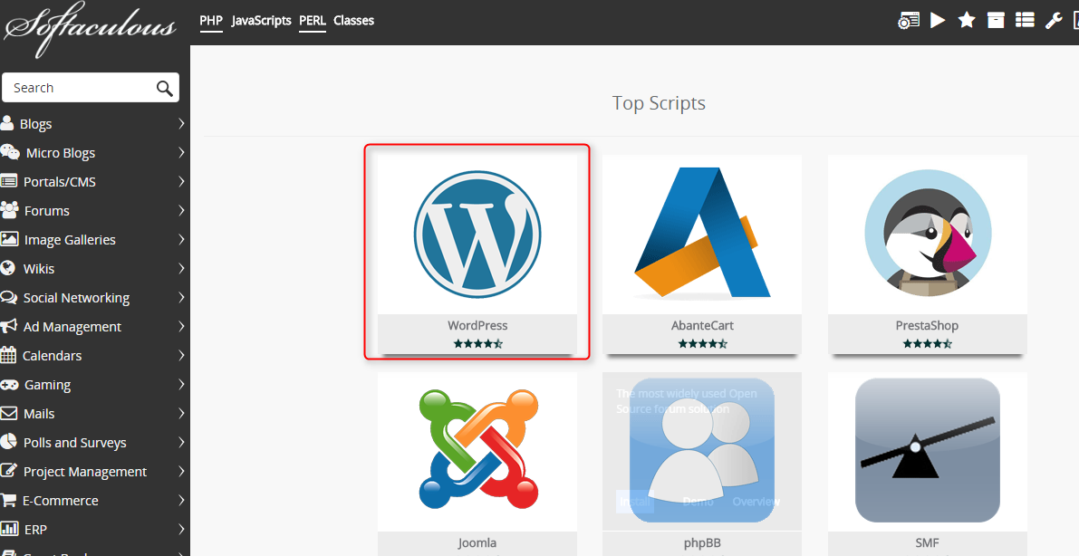Expand the Forums category chevron
Image resolution: width=1079 pixels, height=556 pixels.
pos(181,210)
